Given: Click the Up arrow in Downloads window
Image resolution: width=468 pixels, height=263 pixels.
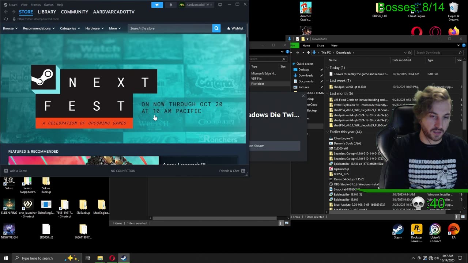Looking at the screenshot, I should click(308, 53).
